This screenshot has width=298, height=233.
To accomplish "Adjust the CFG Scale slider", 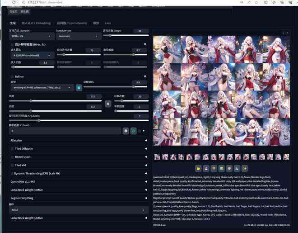I will point(79,120).
